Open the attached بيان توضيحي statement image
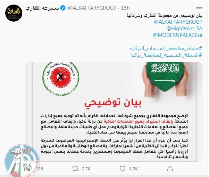The height and width of the screenshot is (177, 209). [114, 111]
